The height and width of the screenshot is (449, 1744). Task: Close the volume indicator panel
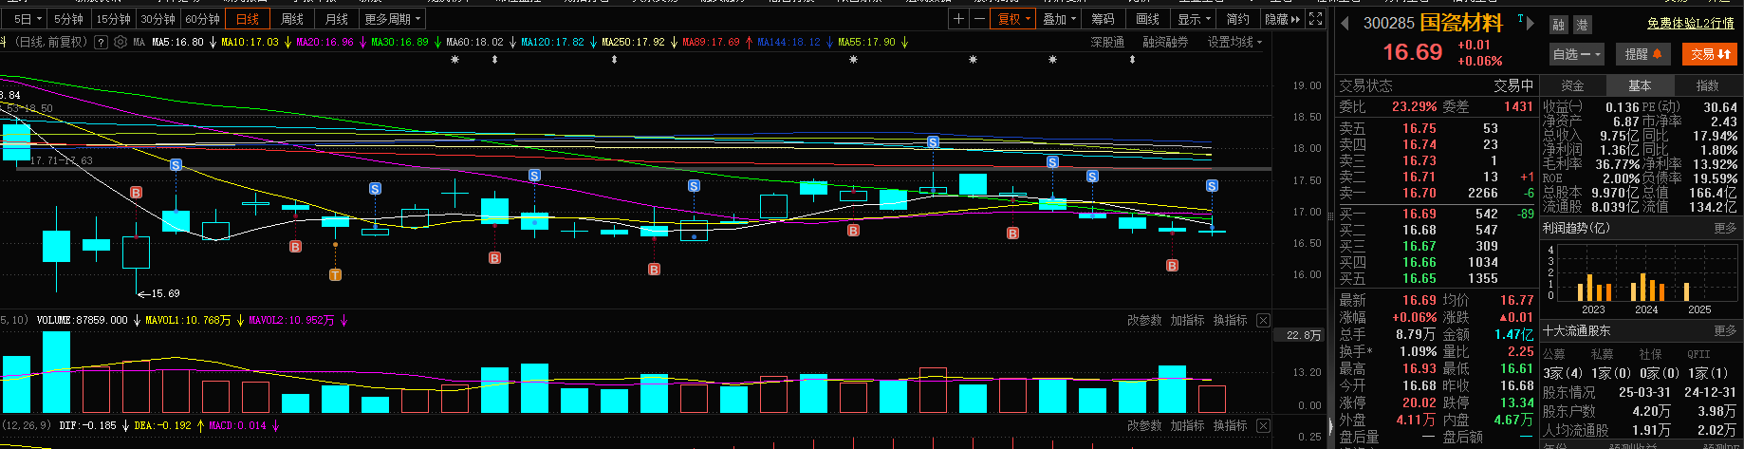tap(1263, 321)
